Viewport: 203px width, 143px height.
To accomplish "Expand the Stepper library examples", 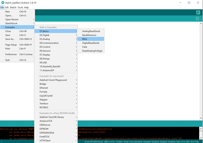I will pyautogui.click(x=56, y=100).
